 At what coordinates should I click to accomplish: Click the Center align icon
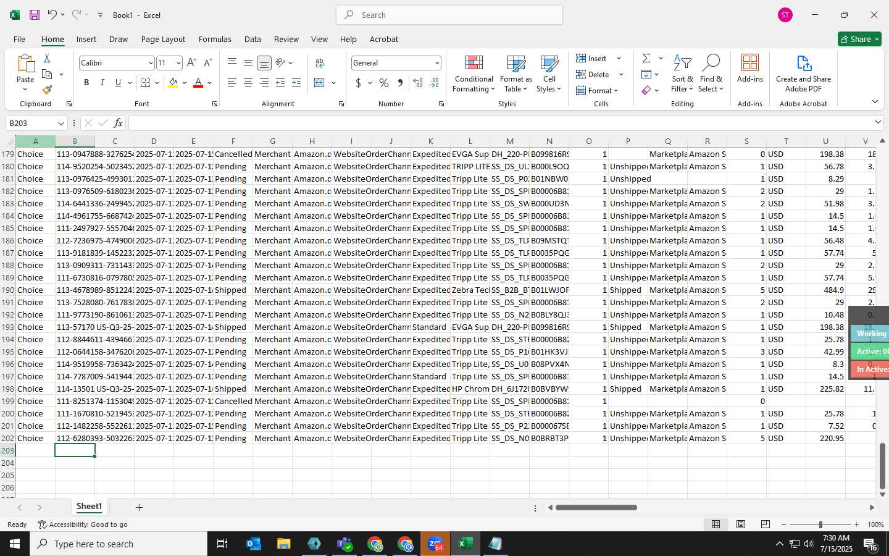tap(248, 83)
